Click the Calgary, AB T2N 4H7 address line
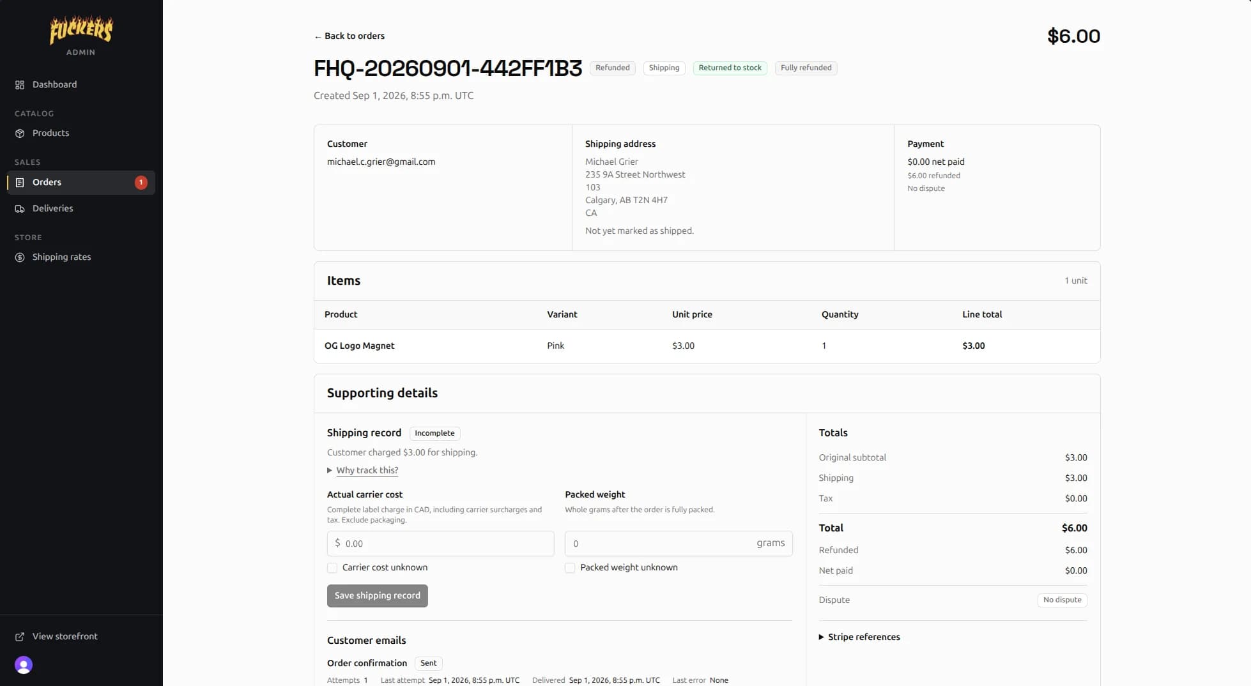 [x=626, y=201]
